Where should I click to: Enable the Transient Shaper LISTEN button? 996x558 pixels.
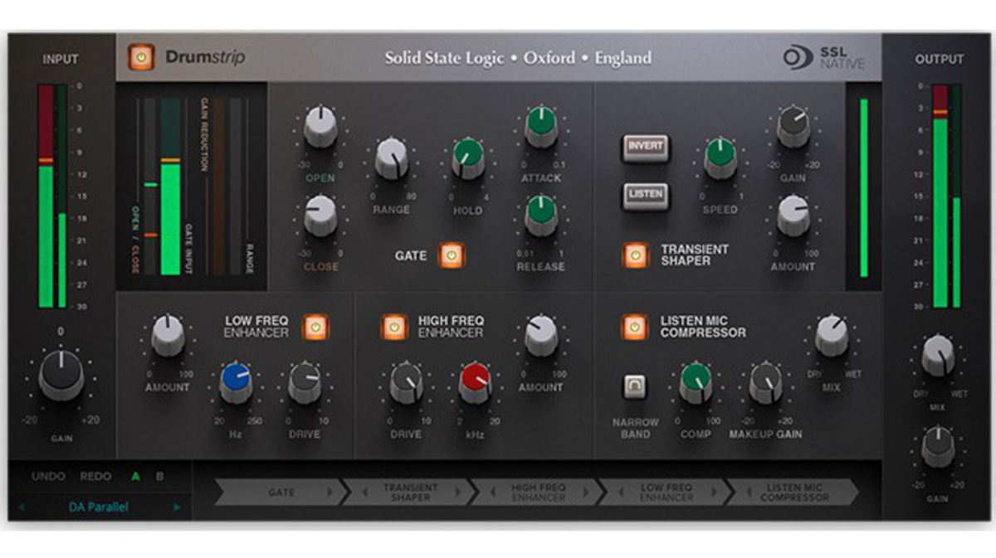click(x=645, y=195)
